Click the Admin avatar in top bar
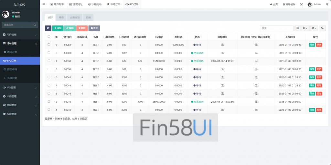This screenshot has height=165, width=331. click(x=310, y=5)
